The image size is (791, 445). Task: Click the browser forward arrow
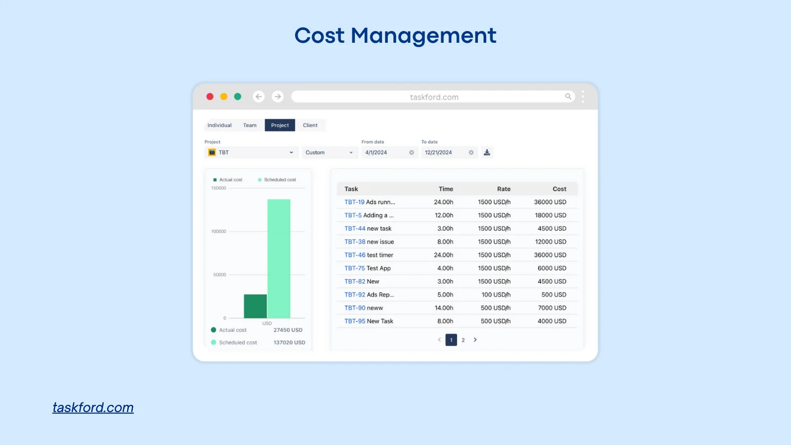[x=278, y=97]
